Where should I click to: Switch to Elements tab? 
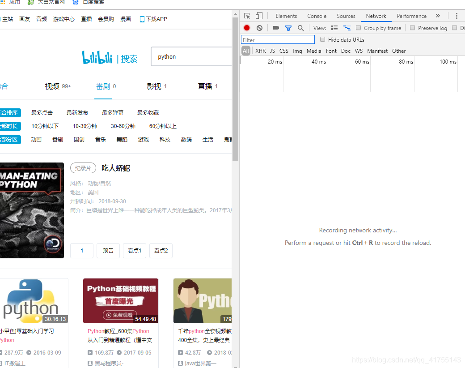coord(286,16)
